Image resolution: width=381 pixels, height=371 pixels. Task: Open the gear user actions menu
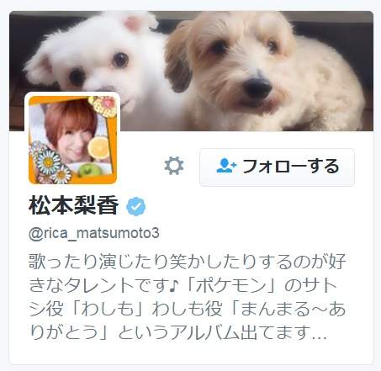(174, 166)
